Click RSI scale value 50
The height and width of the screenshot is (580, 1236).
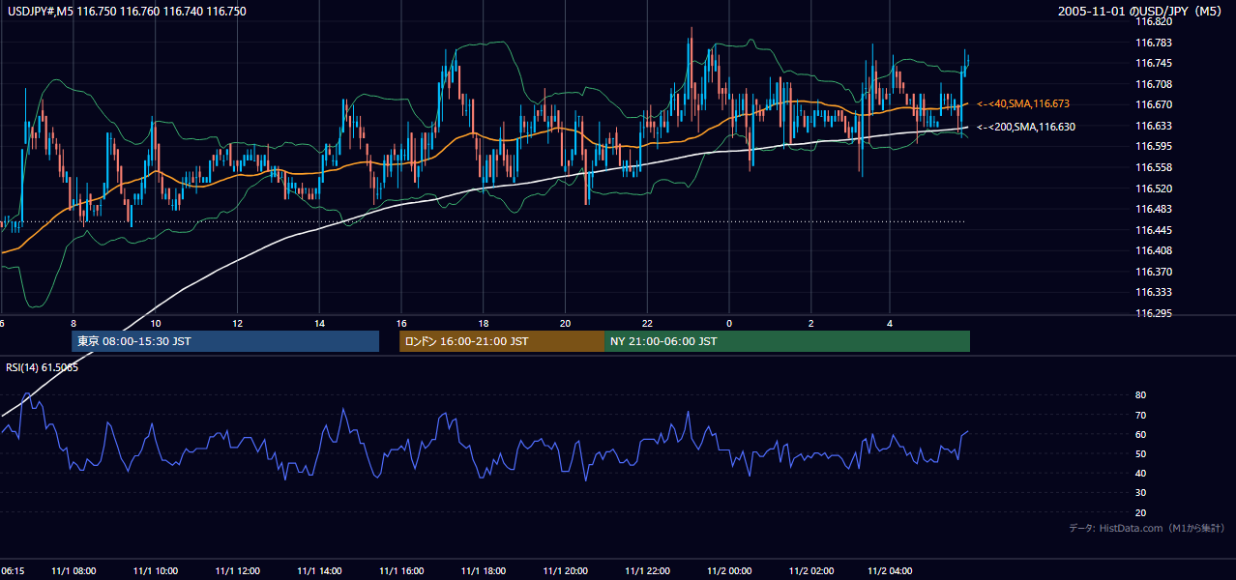[x=1140, y=453]
